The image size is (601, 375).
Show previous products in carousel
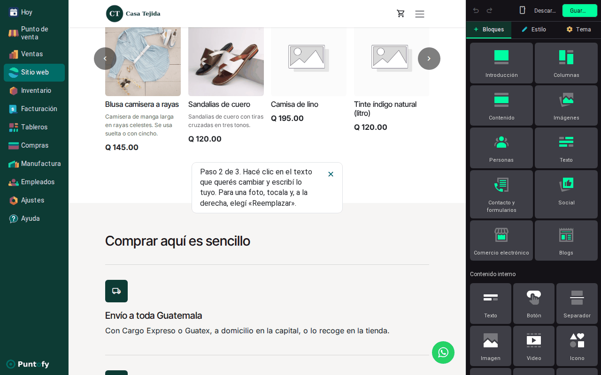105,59
